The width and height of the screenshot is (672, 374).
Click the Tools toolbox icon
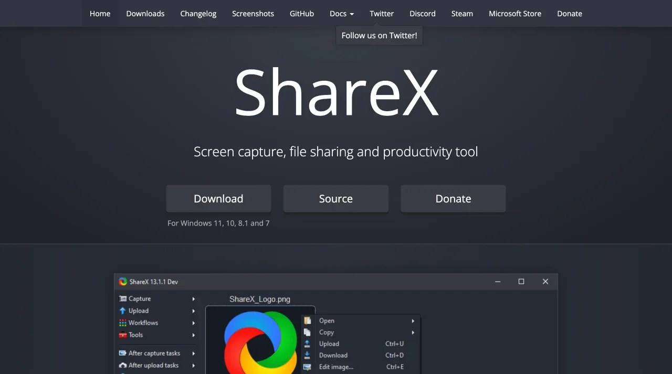(123, 335)
